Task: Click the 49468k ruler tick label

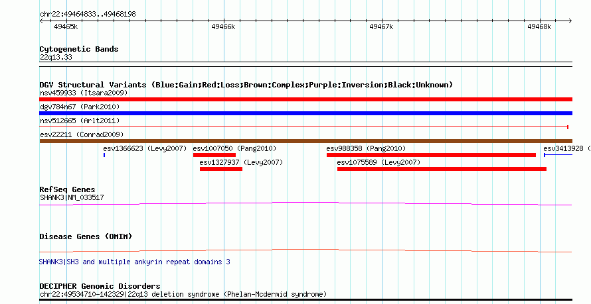Action: pos(539,26)
